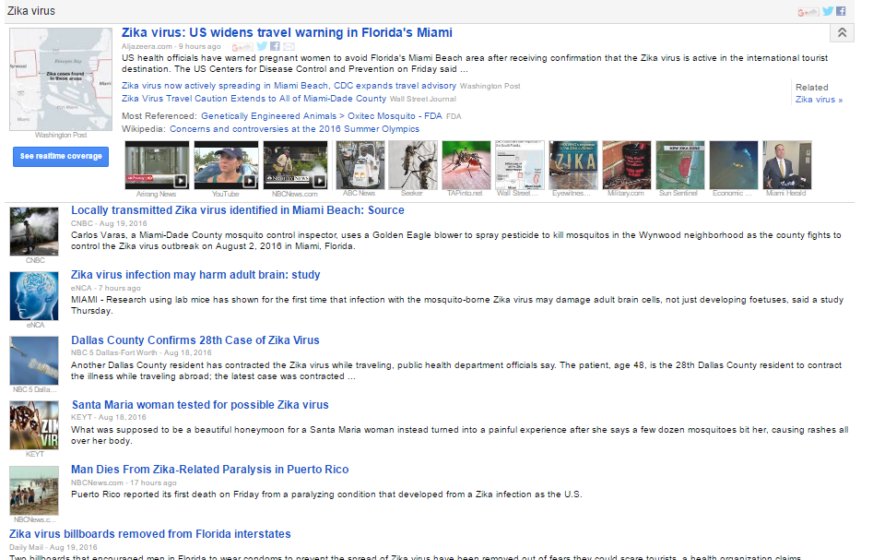Email the Aljazeera article via envelope icon

click(x=289, y=47)
